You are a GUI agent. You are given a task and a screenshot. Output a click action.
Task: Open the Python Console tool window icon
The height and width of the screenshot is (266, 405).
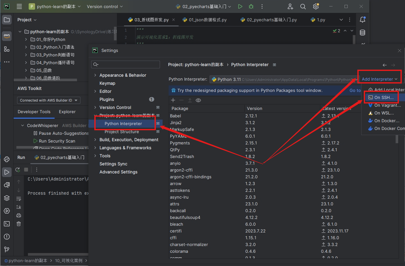(7, 159)
